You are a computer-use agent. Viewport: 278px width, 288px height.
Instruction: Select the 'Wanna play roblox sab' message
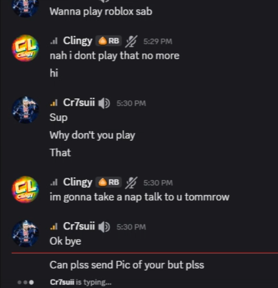(x=101, y=12)
